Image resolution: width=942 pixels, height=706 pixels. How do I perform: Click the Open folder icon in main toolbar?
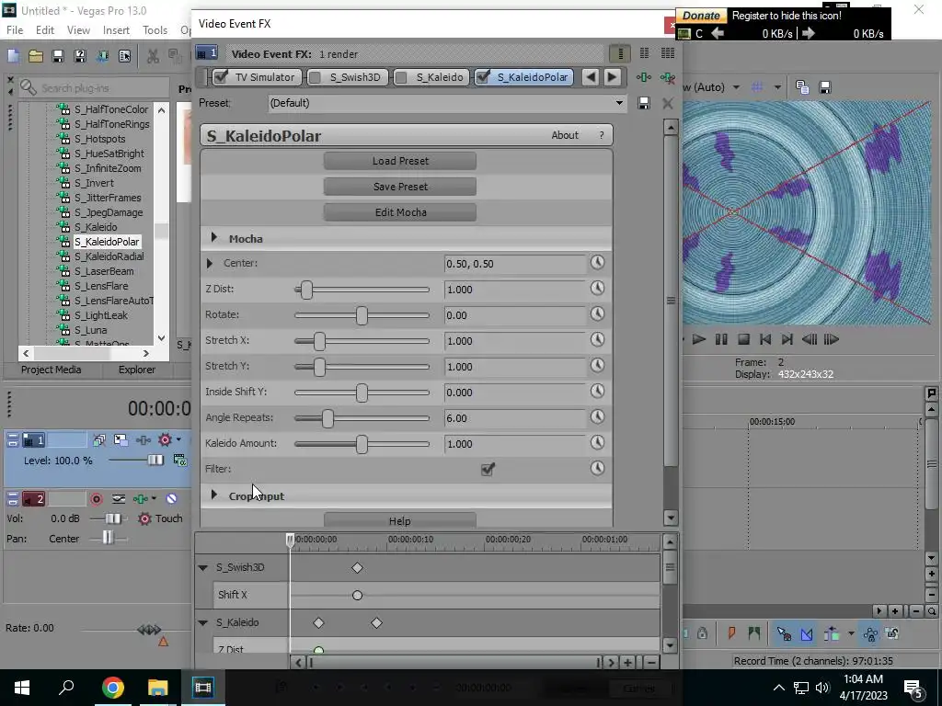click(36, 56)
